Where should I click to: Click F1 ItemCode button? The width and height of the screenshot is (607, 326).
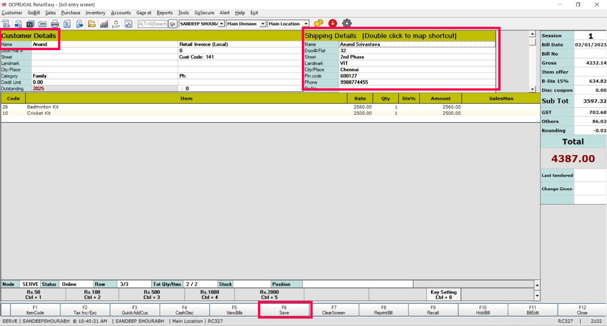pyautogui.click(x=35, y=310)
